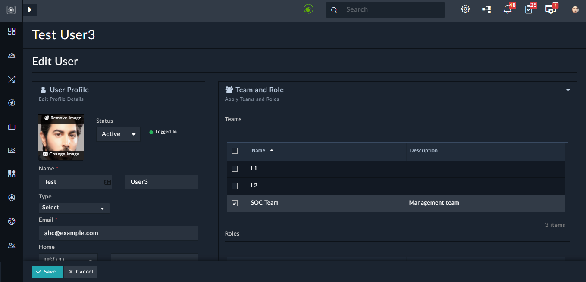The width and height of the screenshot is (586, 282).
Task: Click the system settings alert icon
Action: pyautogui.click(x=551, y=9)
